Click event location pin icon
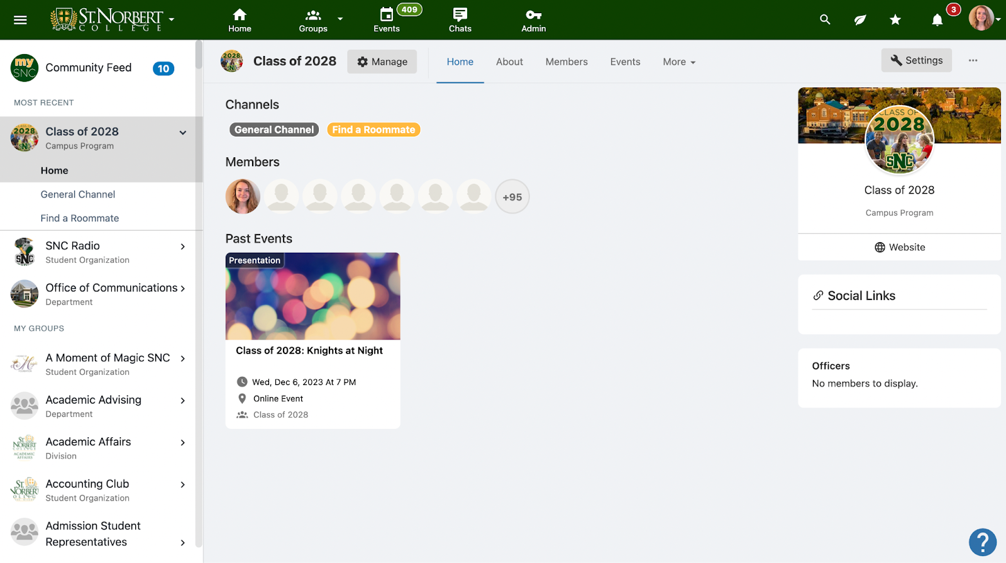Screen dimensions: 1006x563 pos(242,398)
